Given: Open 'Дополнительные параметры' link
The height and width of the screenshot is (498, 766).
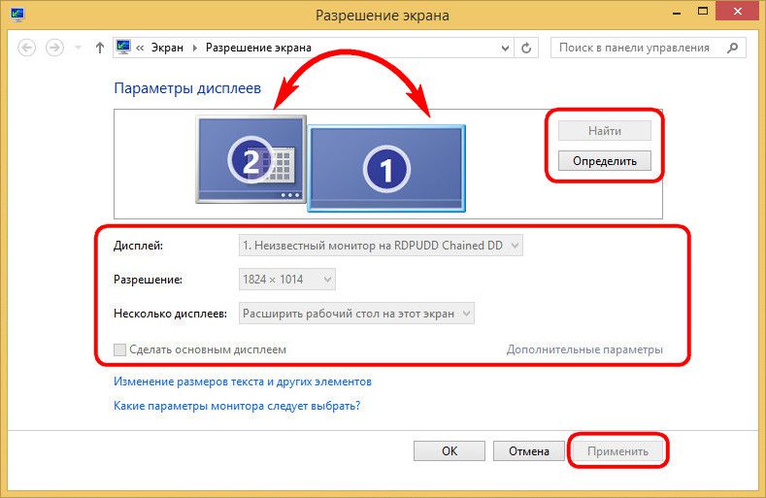Looking at the screenshot, I should point(583,349).
